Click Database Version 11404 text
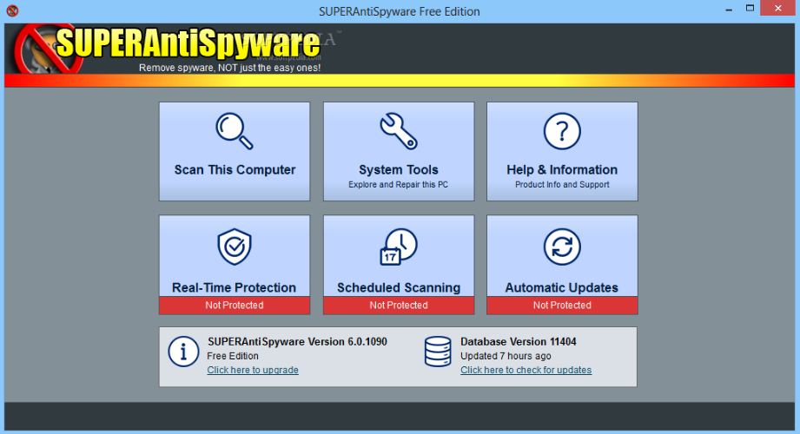 [x=519, y=342]
